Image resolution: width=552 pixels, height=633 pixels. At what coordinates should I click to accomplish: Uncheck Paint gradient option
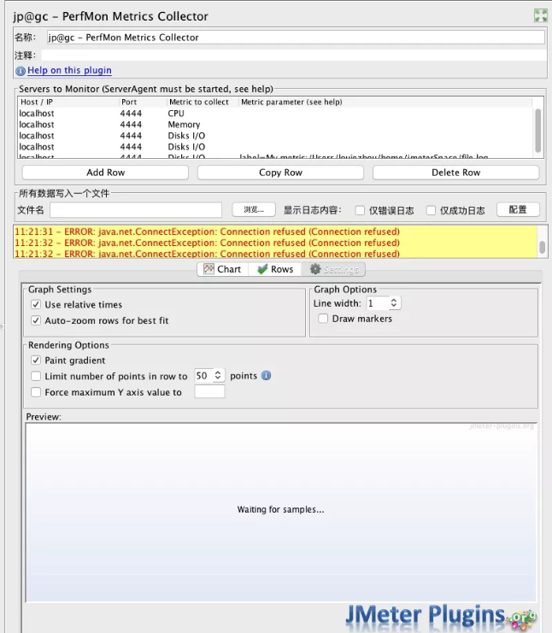pos(36,360)
